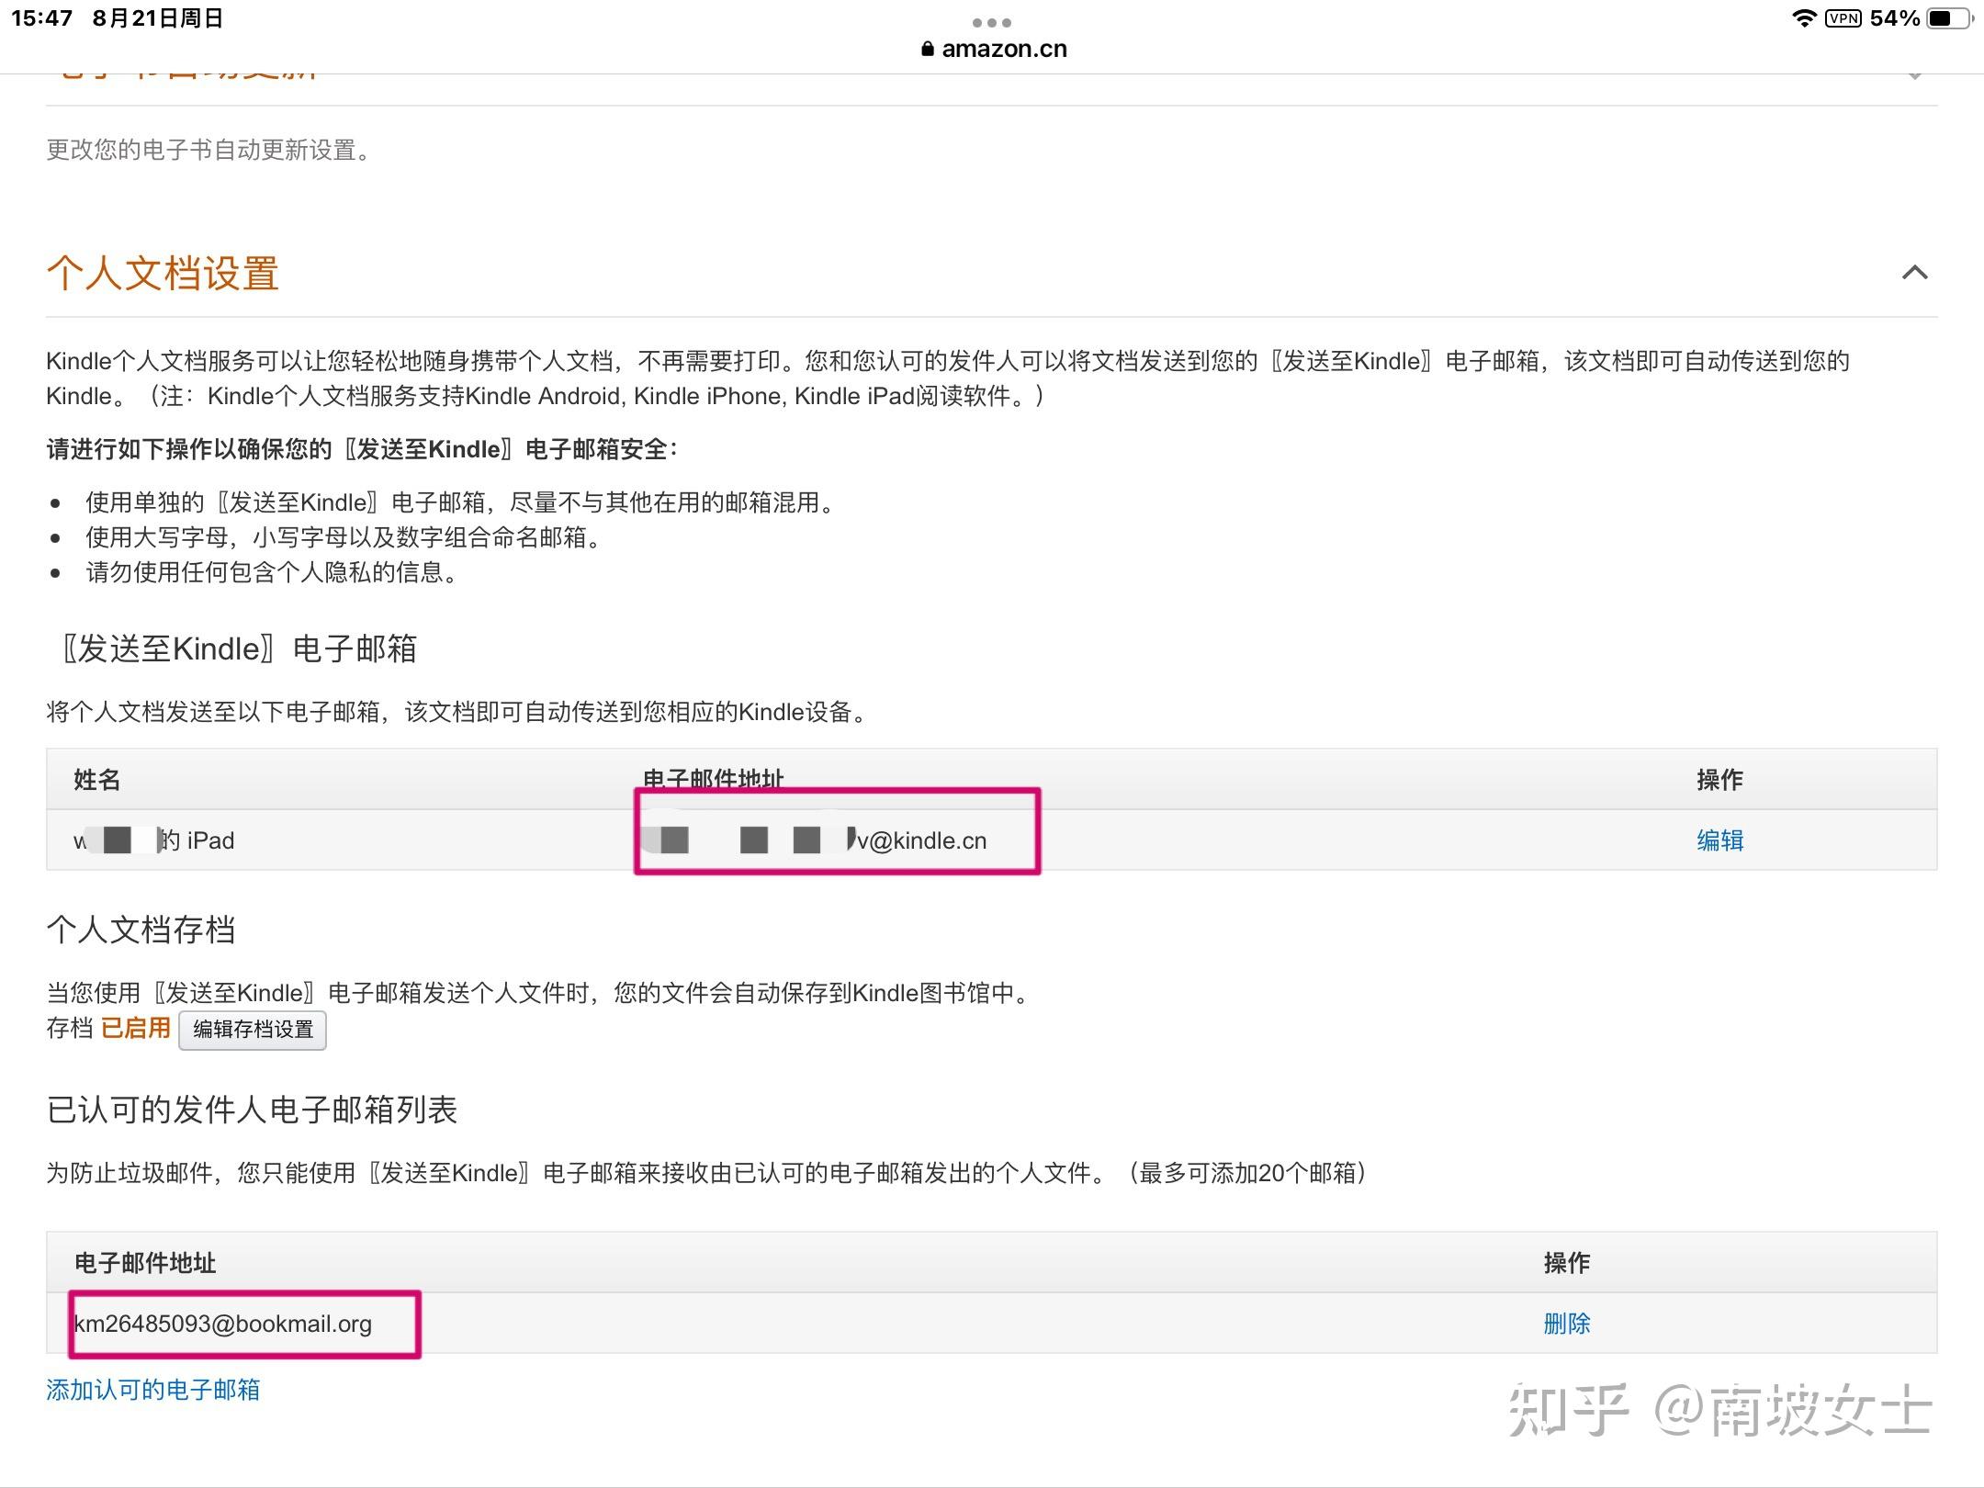Click the 电子邮件地址 column header

click(x=715, y=779)
